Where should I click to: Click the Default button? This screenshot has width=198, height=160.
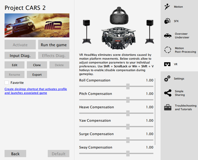(59, 153)
